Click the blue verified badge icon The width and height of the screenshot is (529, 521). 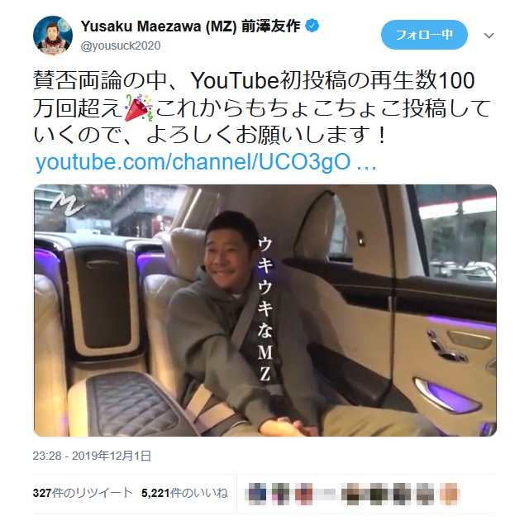312,26
